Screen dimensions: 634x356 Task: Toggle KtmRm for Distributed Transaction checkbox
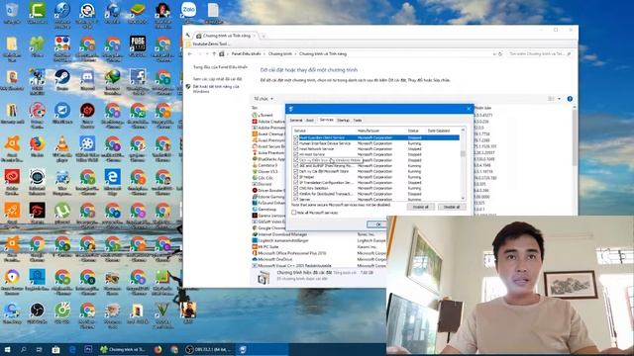[x=296, y=194]
